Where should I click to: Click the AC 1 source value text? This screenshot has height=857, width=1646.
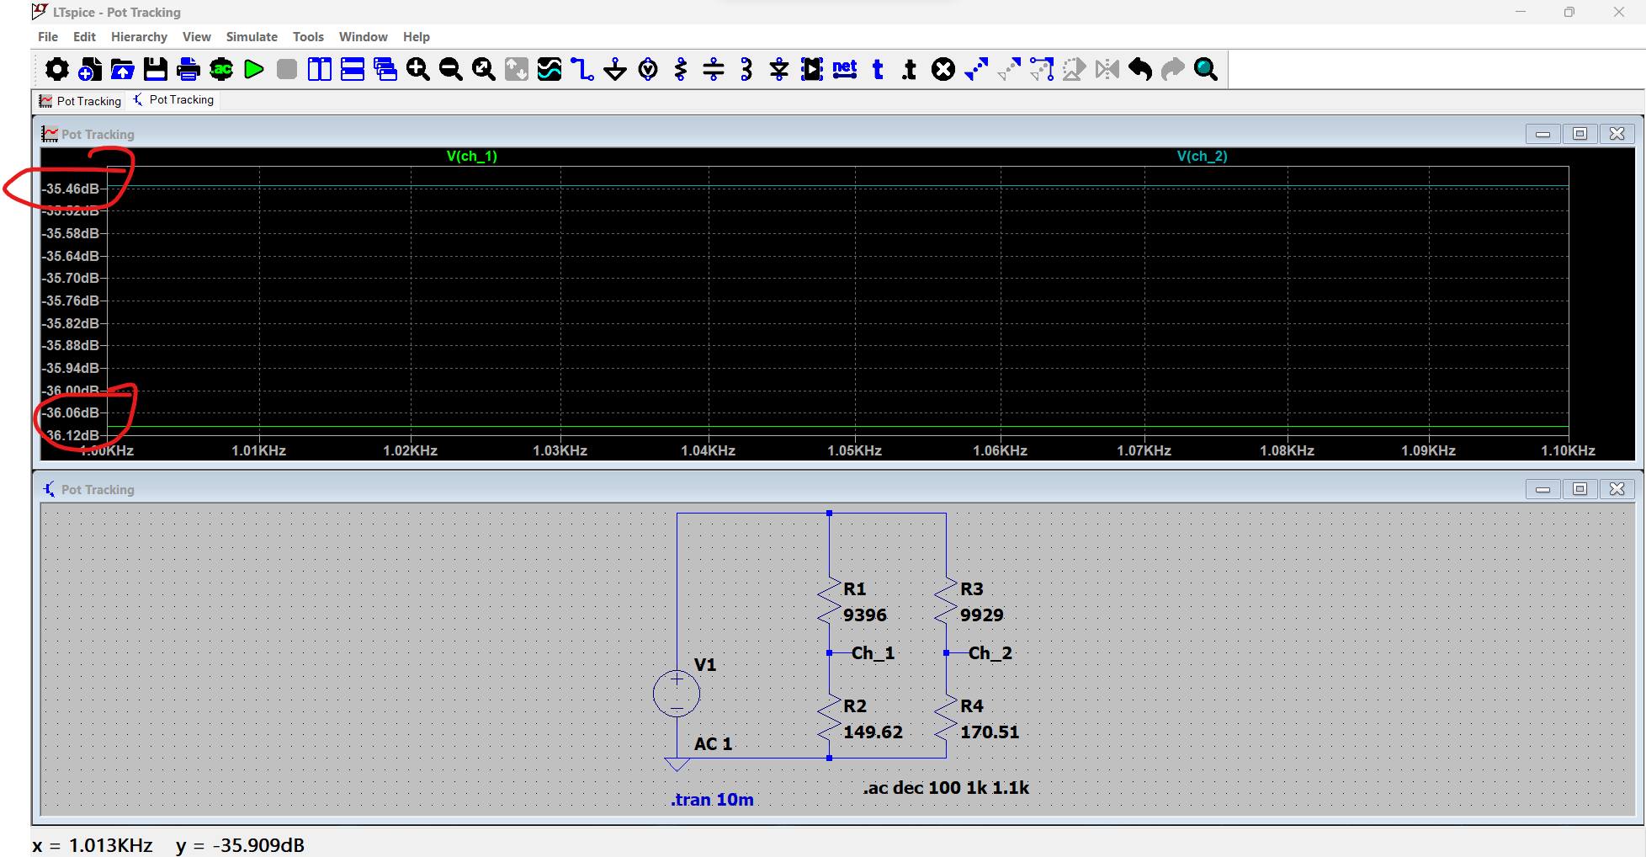pyautogui.click(x=713, y=744)
